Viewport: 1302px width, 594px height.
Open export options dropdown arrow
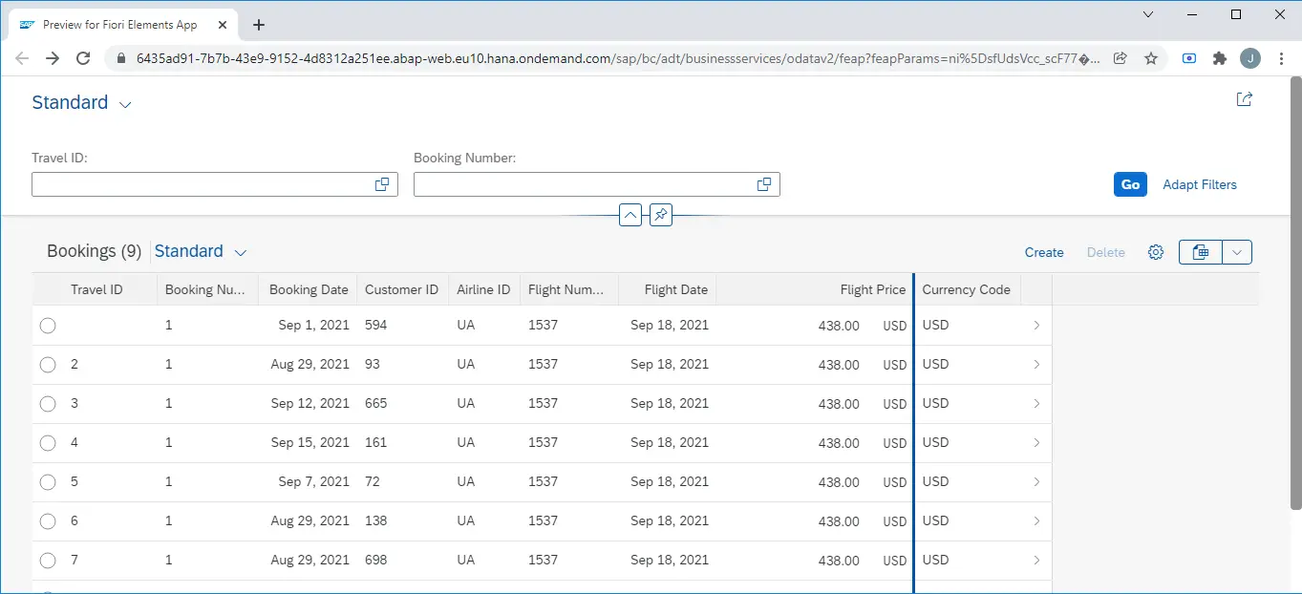pyautogui.click(x=1237, y=252)
